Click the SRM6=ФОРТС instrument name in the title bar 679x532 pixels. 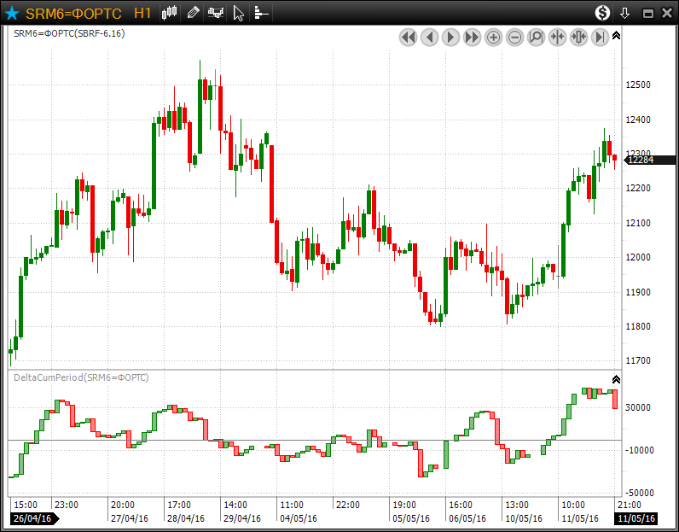coord(73,14)
